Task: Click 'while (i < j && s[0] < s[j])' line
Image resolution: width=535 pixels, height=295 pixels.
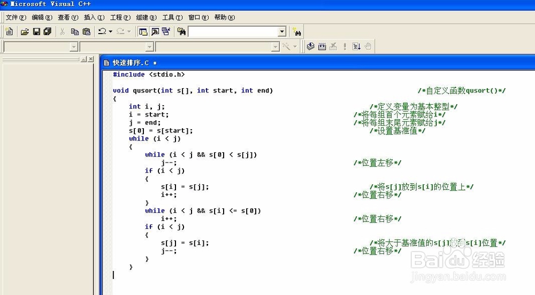Action: (x=201, y=154)
